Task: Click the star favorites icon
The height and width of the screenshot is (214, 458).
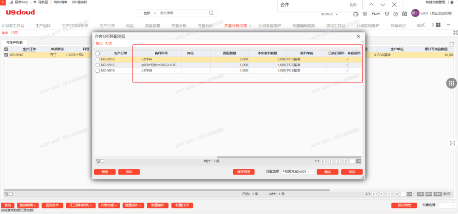Action: click(452, 2)
